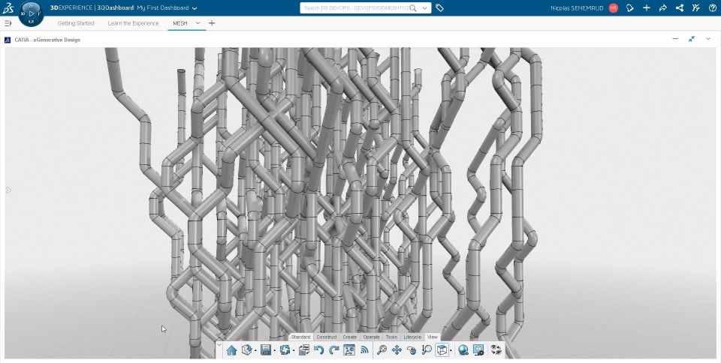Click the plus Add icon in top bar
The height and width of the screenshot is (363, 721).
(647, 7)
